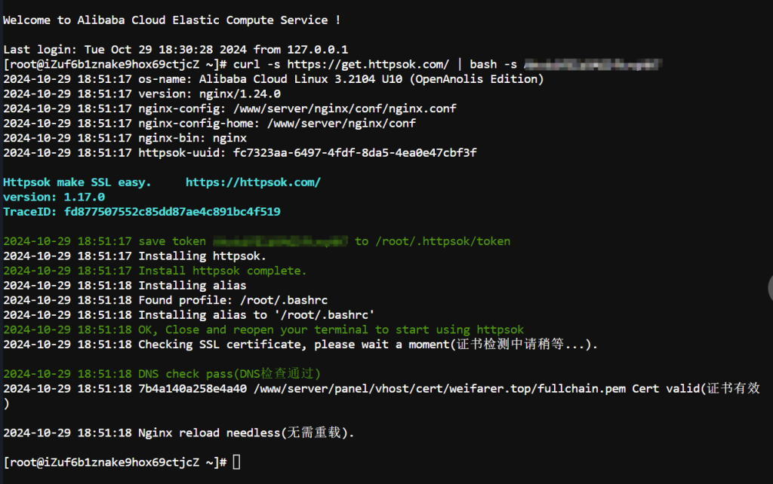Click the TraceID hash value

tap(172, 212)
